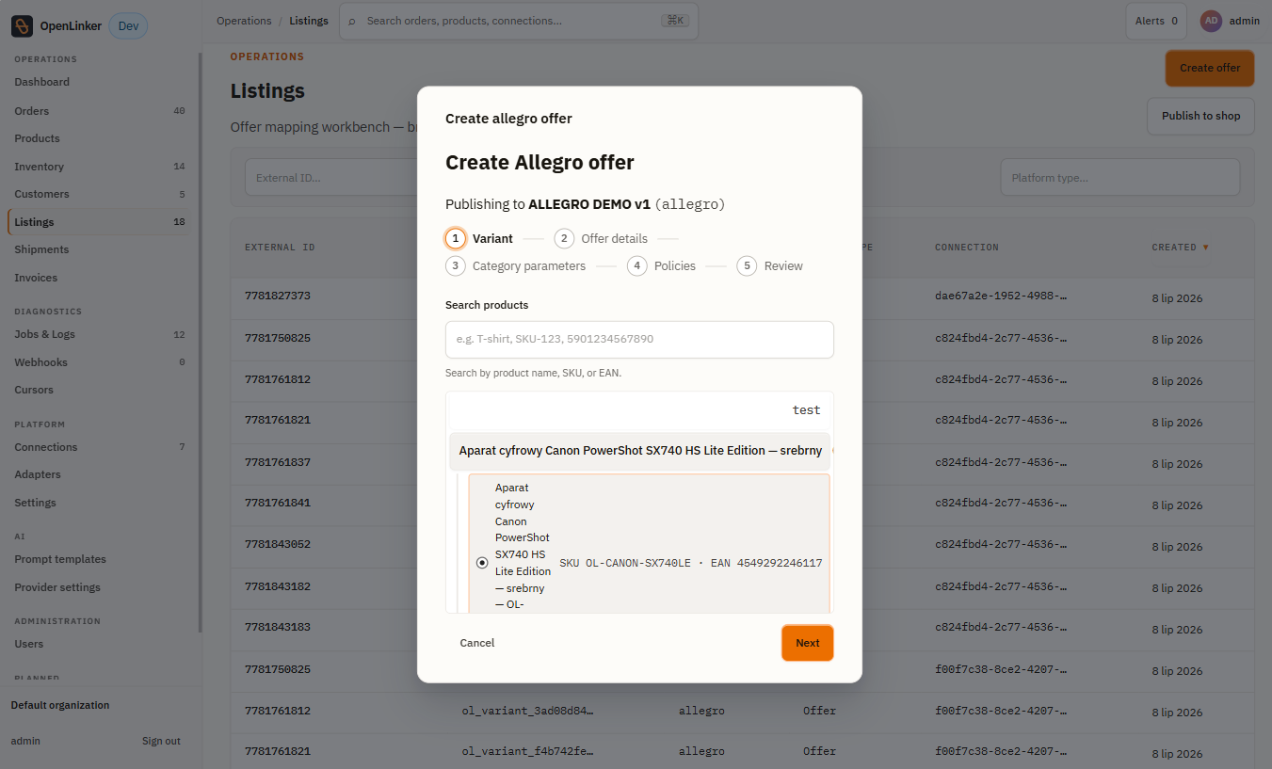This screenshot has height=769, width=1272.
Task: Click external ID 7781843052
Action: pos(278,544)
